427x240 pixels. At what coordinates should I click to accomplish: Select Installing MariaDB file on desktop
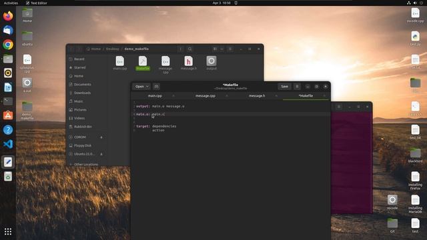[415, 204]
